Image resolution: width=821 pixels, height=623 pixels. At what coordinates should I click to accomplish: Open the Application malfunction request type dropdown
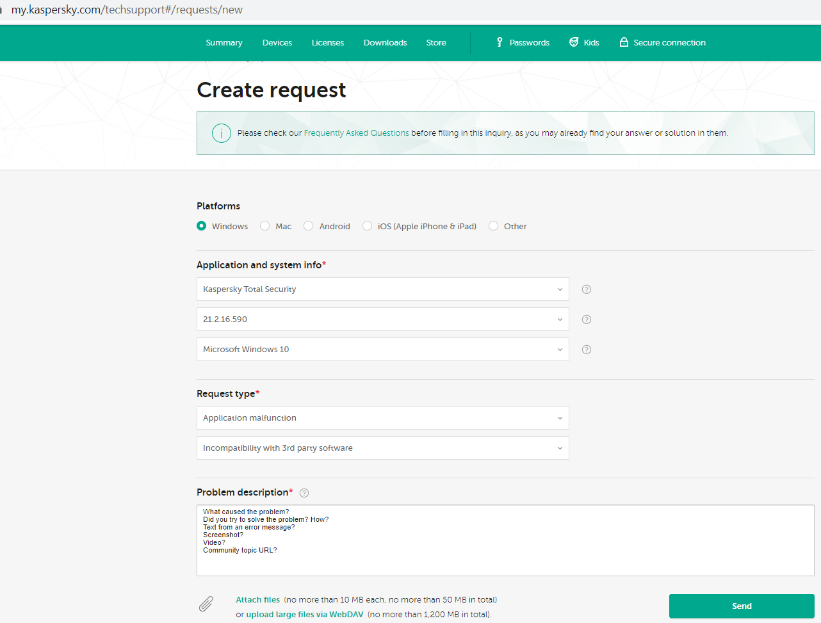pyautogui.click(x=383, y=418)
